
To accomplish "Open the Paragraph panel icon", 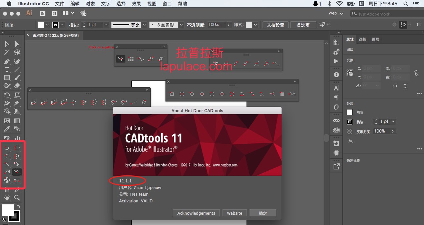I will 336,98.
